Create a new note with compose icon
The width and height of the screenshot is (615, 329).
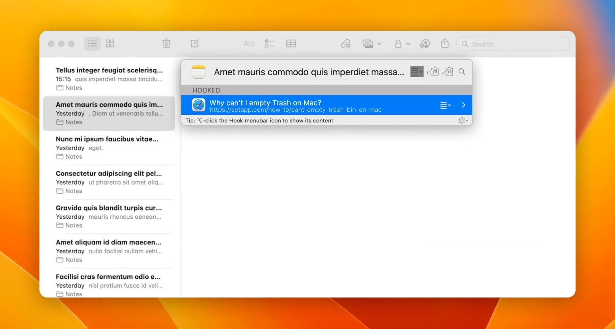(x=195, y=44)
